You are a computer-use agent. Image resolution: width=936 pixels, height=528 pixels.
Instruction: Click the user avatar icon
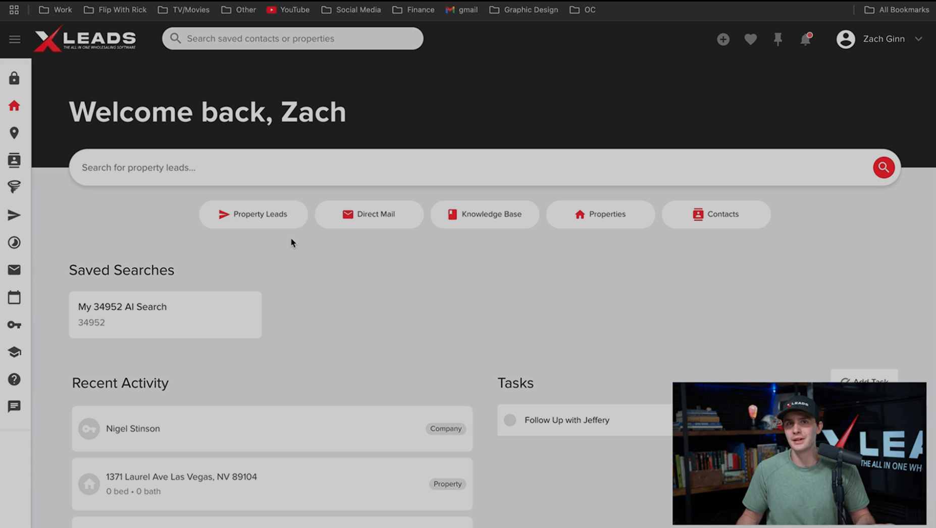[846, 39]
